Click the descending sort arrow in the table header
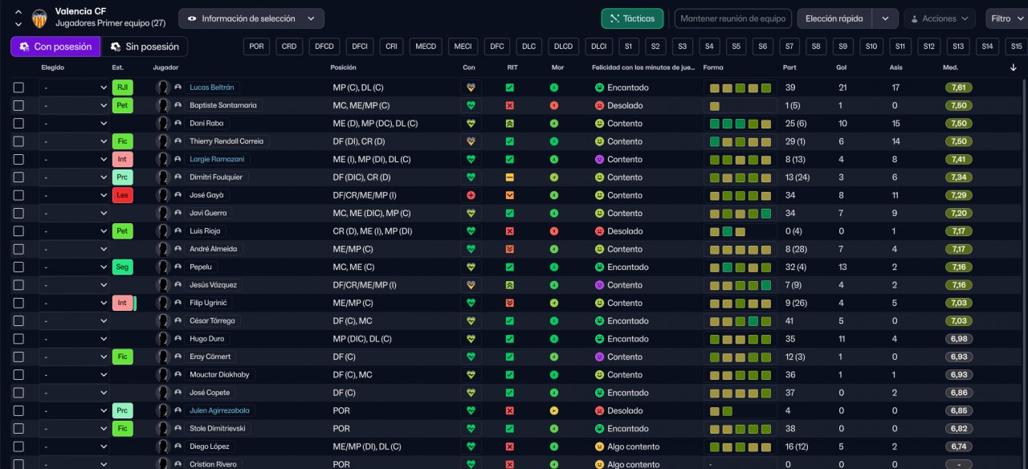The width and height of the screenshot is (1028, 469). click(1013, 67)
